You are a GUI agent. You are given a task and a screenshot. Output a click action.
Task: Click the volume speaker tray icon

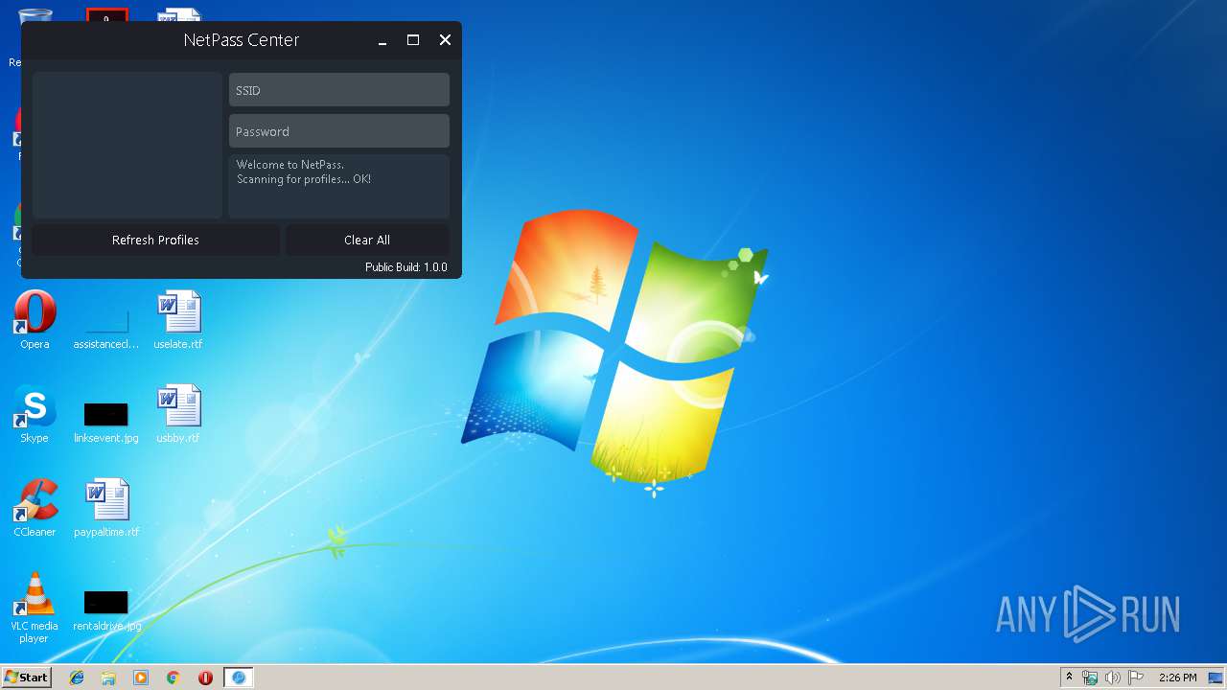tap(1113, 678)
